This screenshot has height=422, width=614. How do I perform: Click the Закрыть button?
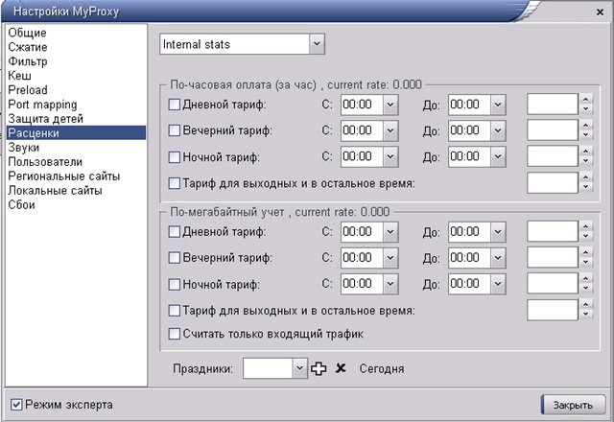click(x=574, y=405)
